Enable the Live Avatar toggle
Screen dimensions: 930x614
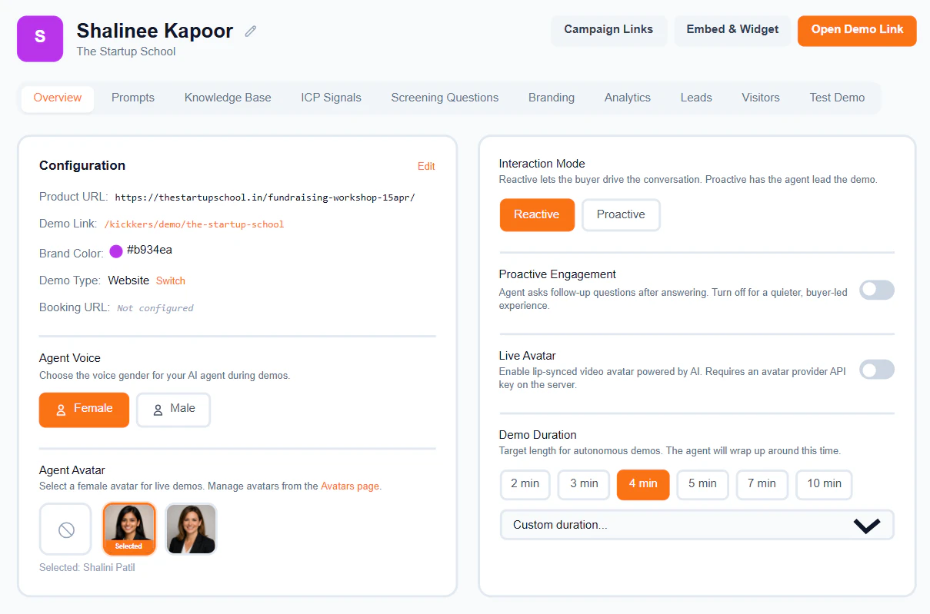pyautogui.click(x=877, y=370)
